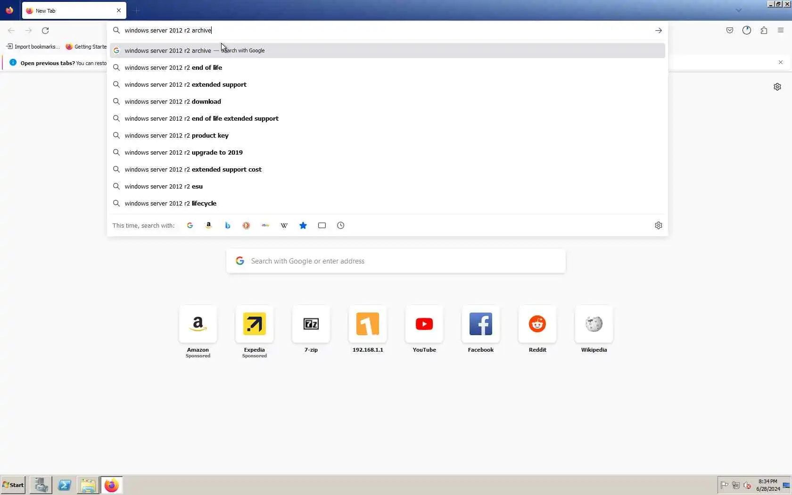Focus the 'Search with Google or enter address' box
This screenshot has height=495, width=792.
coord(396,261)
